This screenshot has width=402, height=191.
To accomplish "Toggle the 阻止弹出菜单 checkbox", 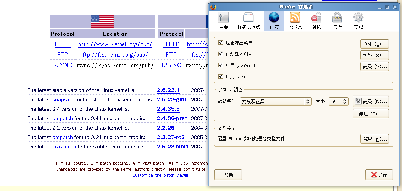I will pyautogui.click(x=220, y=43).
